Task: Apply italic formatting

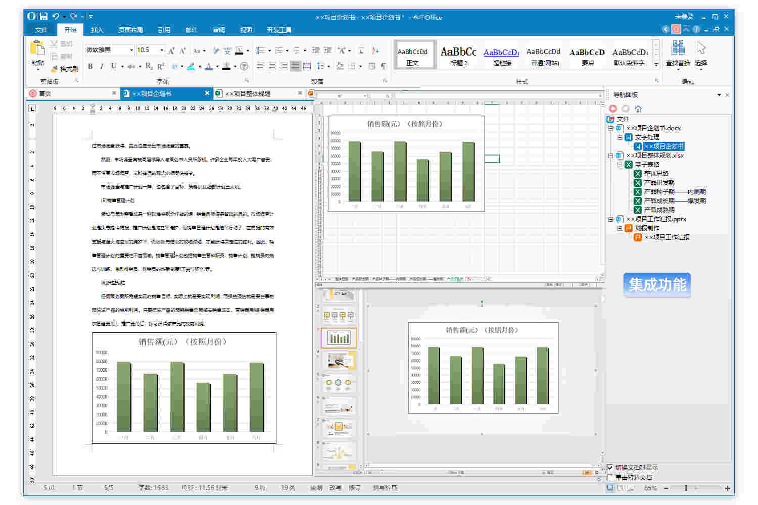Action: pos(102,66)
